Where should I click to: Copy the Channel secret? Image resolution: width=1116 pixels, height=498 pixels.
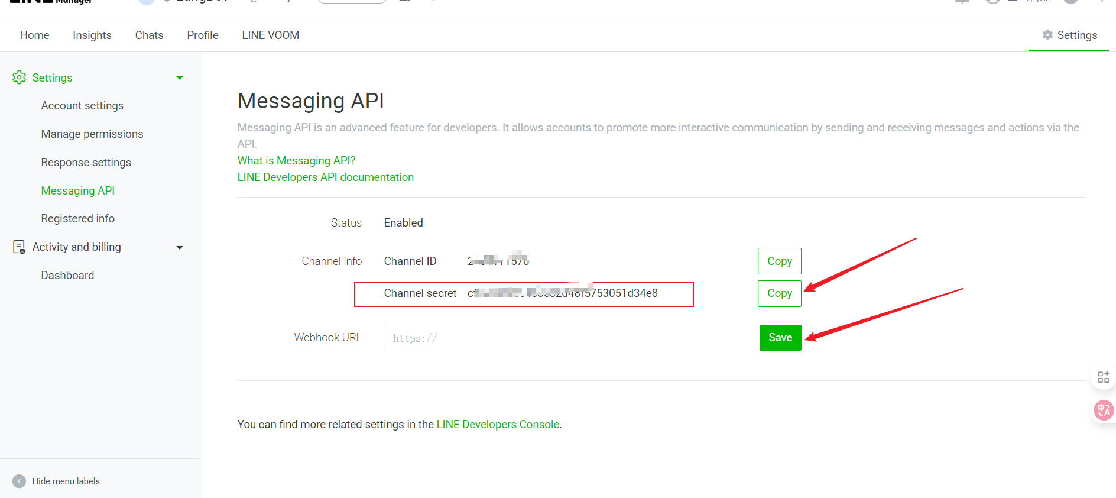coord(780,293)
